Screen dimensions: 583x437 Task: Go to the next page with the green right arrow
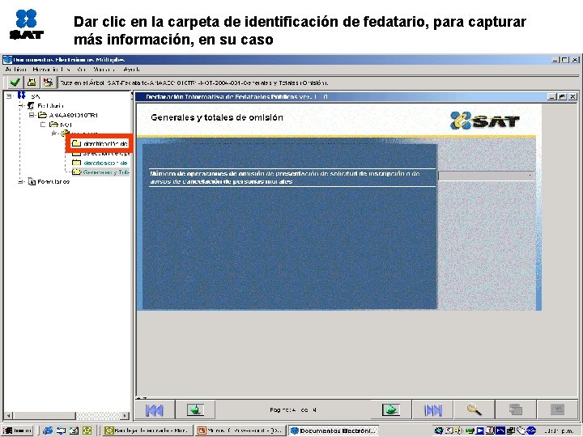(x=390, y=409)
